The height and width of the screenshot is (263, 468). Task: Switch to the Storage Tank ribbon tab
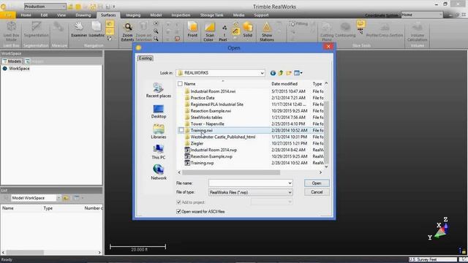[x=211, y=15]
